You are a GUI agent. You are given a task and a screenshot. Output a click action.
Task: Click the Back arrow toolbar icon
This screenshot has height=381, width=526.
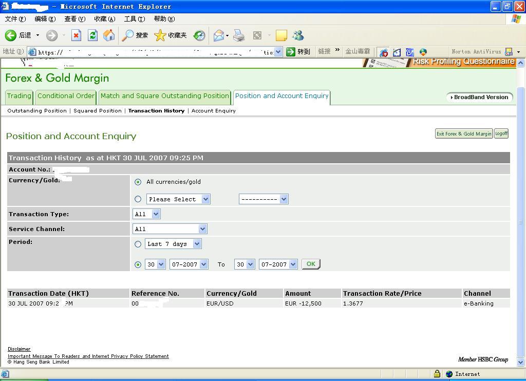tap(10, 35)
